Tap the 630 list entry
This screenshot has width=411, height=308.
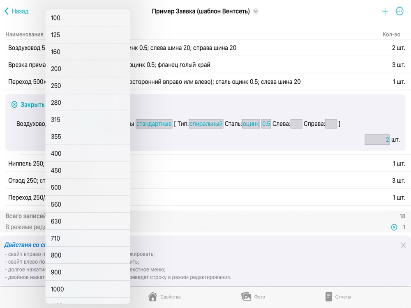pyautogui.click(x=88, y=221)
